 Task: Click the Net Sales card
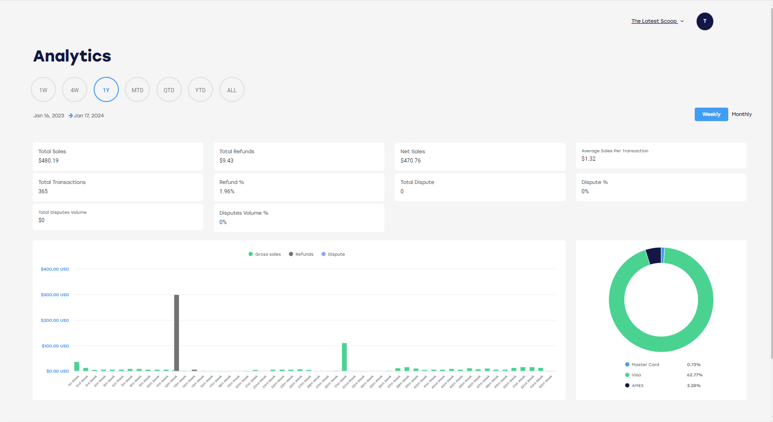tap(480, 157)
